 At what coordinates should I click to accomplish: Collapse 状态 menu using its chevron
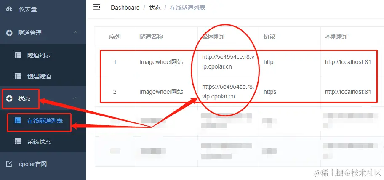(x=76, y=98)
